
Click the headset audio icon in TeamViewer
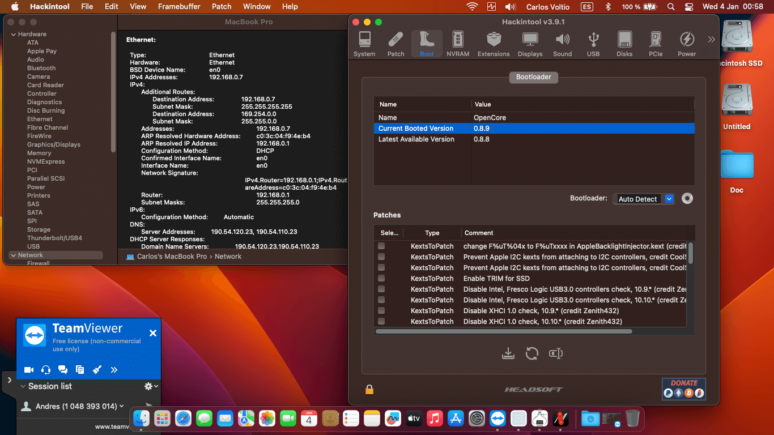46,370
